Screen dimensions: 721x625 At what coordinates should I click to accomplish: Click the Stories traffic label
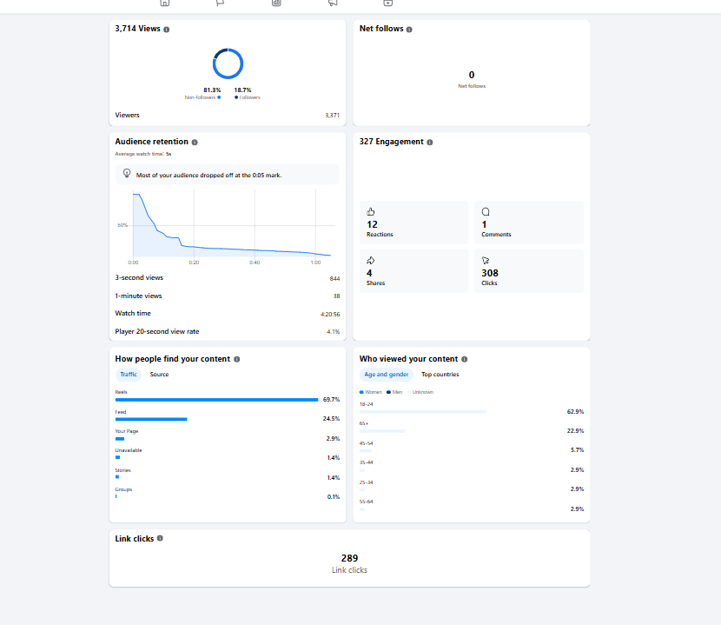point(122,470)
